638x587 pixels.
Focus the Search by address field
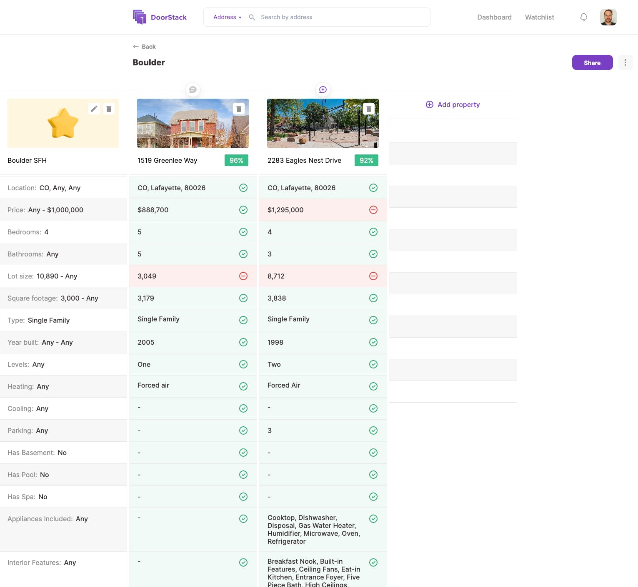click(343, 17)
